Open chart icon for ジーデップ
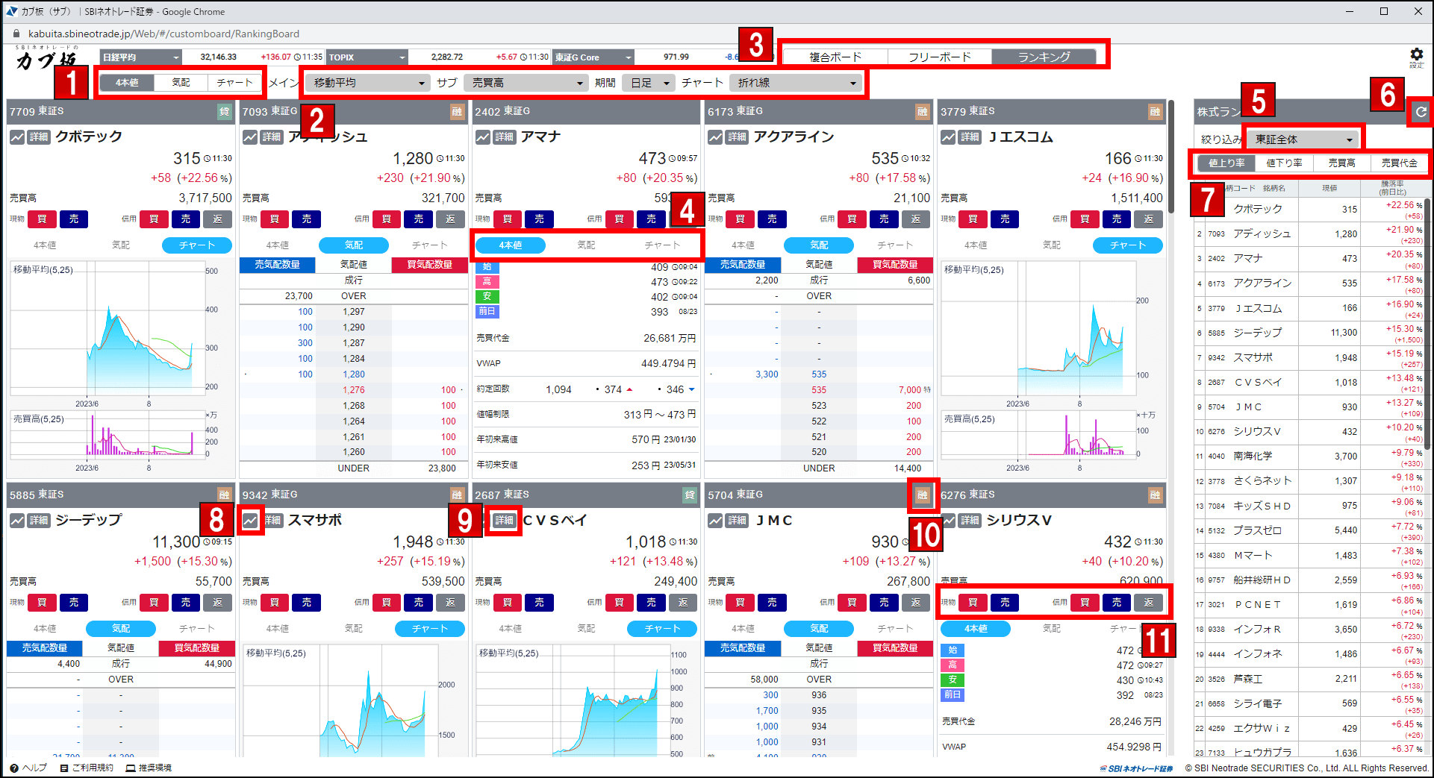The height and width of the screenshot is (778, 1434). pyautogui.click(x=17, y=521)
